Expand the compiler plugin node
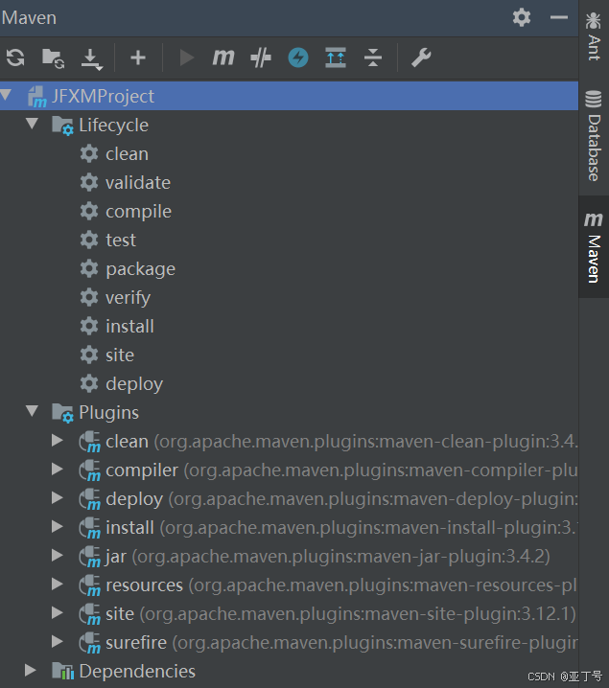This screenshot has height=688, width=609. [x=58, y=470]
